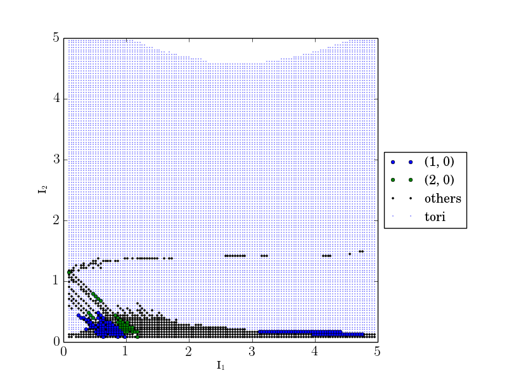507x380 pixels.
Task: Click the y-axis label I2
Action: [42, 189]
